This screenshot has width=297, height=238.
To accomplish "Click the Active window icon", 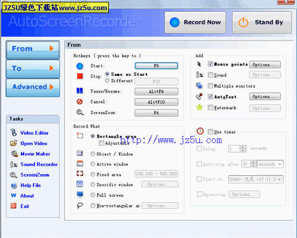I will tap(80, 163).
